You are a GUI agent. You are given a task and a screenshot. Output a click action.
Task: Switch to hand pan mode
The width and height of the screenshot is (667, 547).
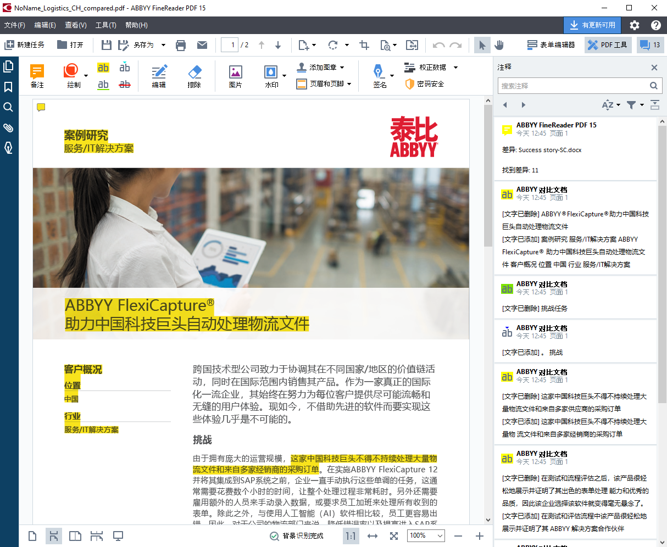499,45
